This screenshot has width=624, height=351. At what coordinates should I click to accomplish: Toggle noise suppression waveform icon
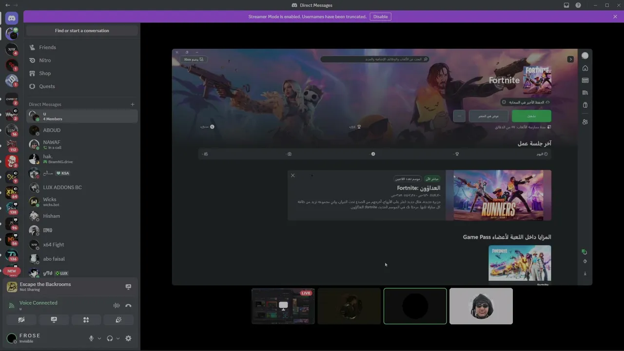coord(117,306)
